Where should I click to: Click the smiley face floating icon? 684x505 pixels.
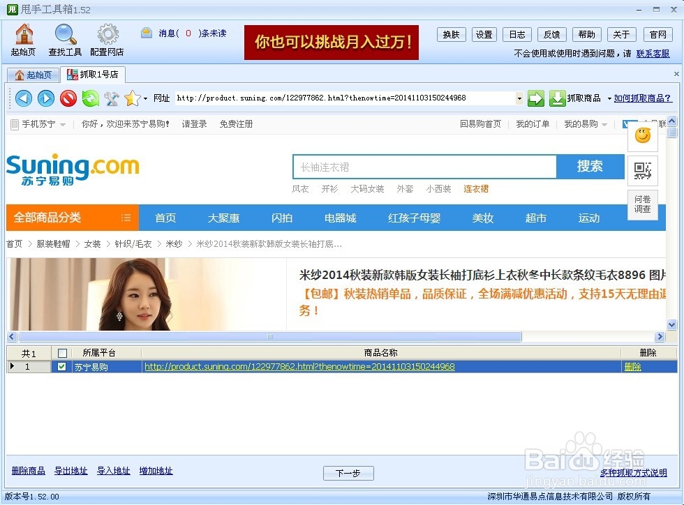643,135
